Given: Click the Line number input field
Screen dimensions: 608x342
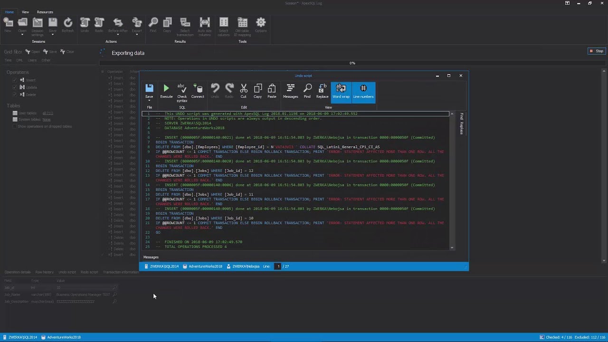Looking at the screenshot, I should point(278,266).
